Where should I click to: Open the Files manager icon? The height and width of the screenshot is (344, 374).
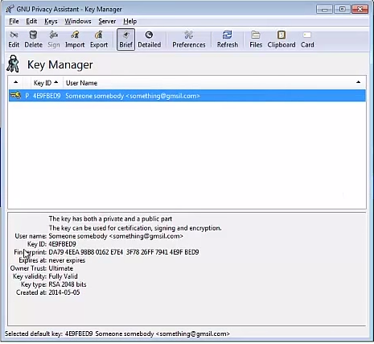click(256, 39)
